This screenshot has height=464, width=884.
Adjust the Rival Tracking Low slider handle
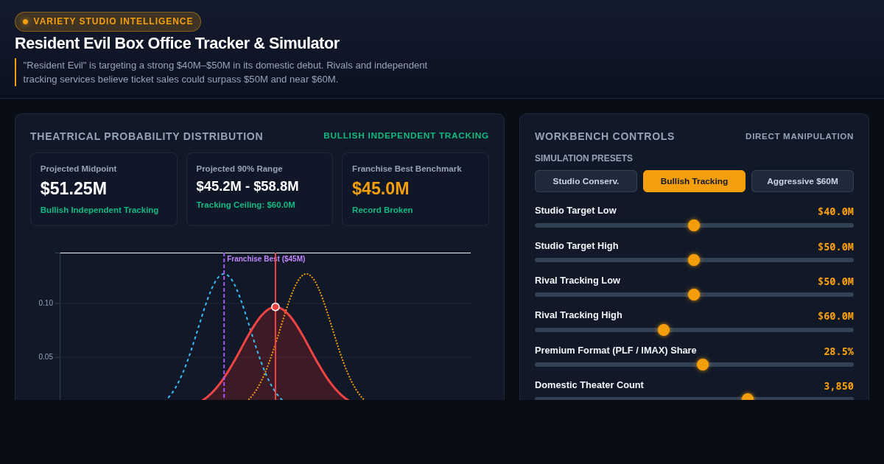click(694, 295)
